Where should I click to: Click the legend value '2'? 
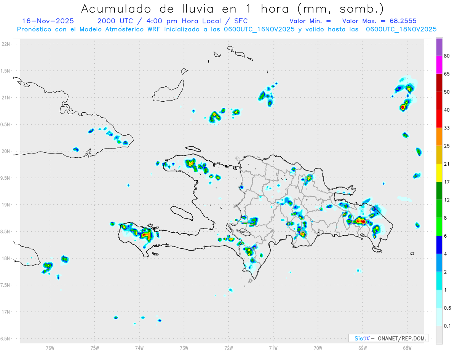point(446,272)
